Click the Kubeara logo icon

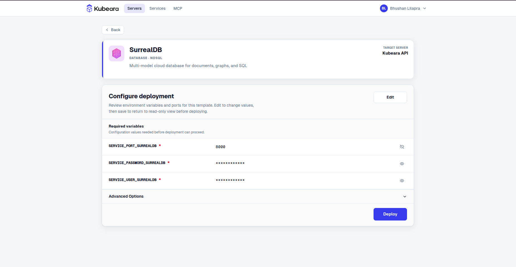coord(89,8)
